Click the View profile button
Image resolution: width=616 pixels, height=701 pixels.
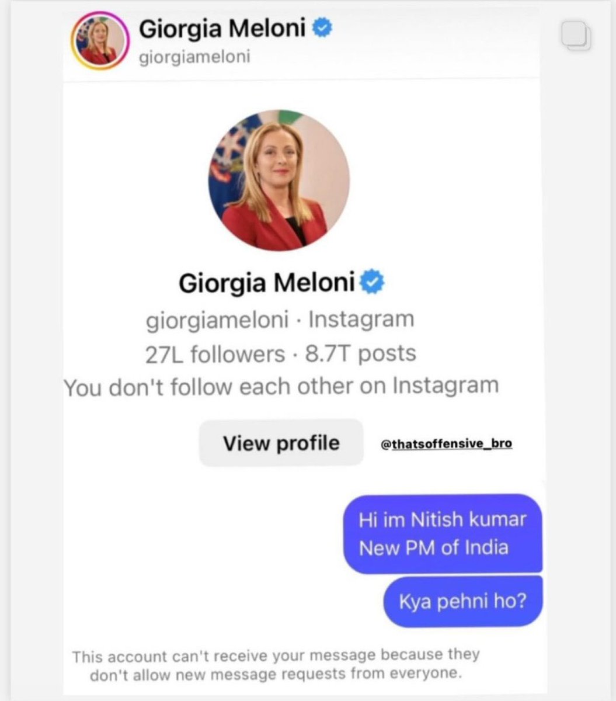281,443
